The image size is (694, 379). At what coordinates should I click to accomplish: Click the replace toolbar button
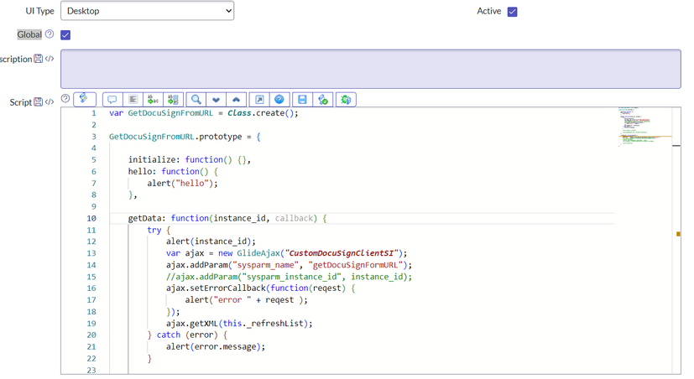[153, 100]
